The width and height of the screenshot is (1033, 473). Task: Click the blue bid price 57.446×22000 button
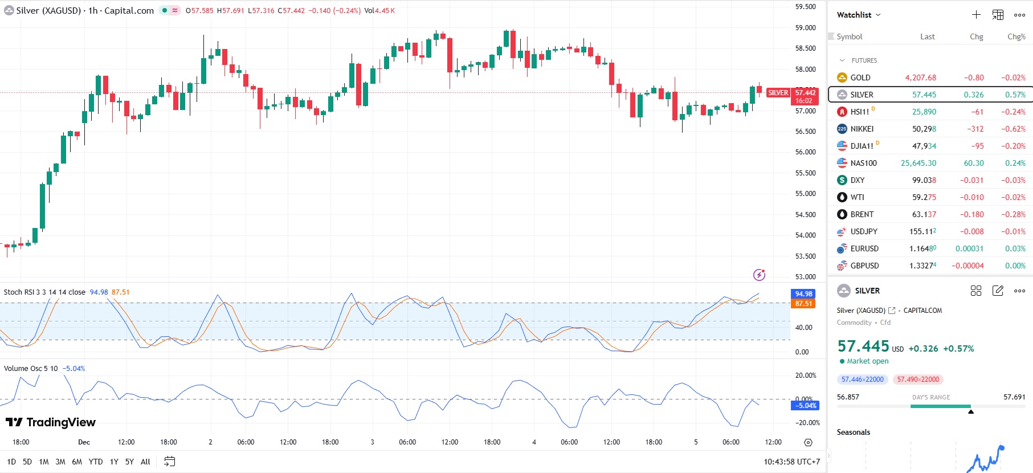tap(862, 380)
